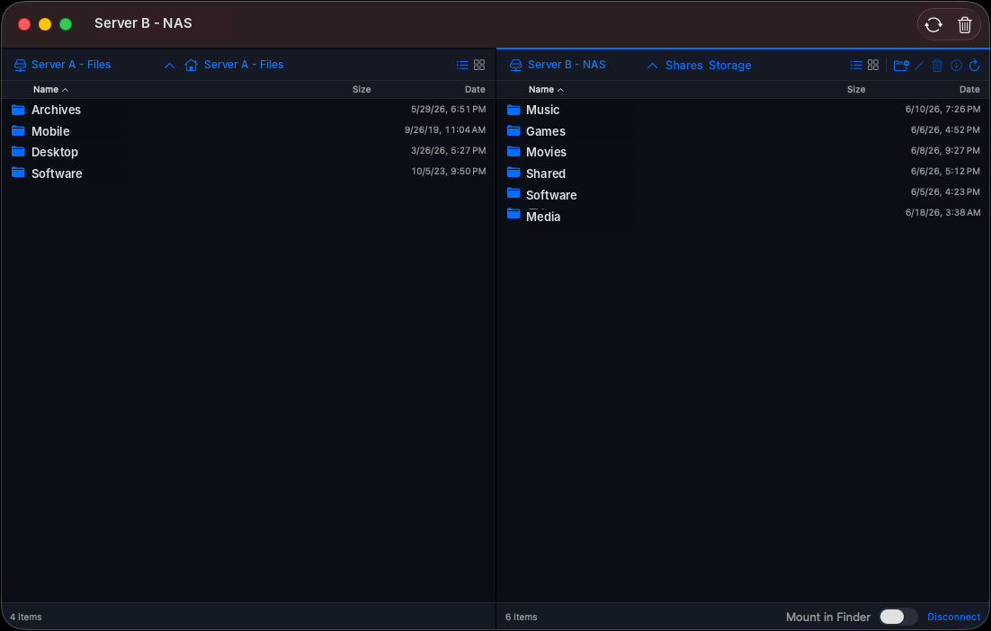Select the Games folder icon

coord(513,130)
